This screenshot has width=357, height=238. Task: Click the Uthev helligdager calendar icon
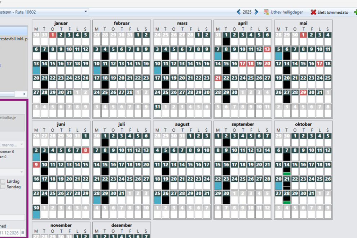(266, 12)
